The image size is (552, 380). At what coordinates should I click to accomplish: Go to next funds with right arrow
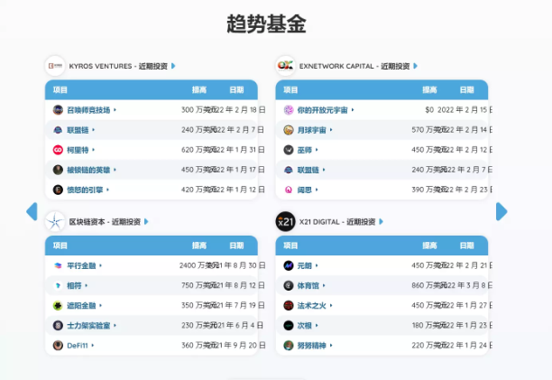point(501,211)
